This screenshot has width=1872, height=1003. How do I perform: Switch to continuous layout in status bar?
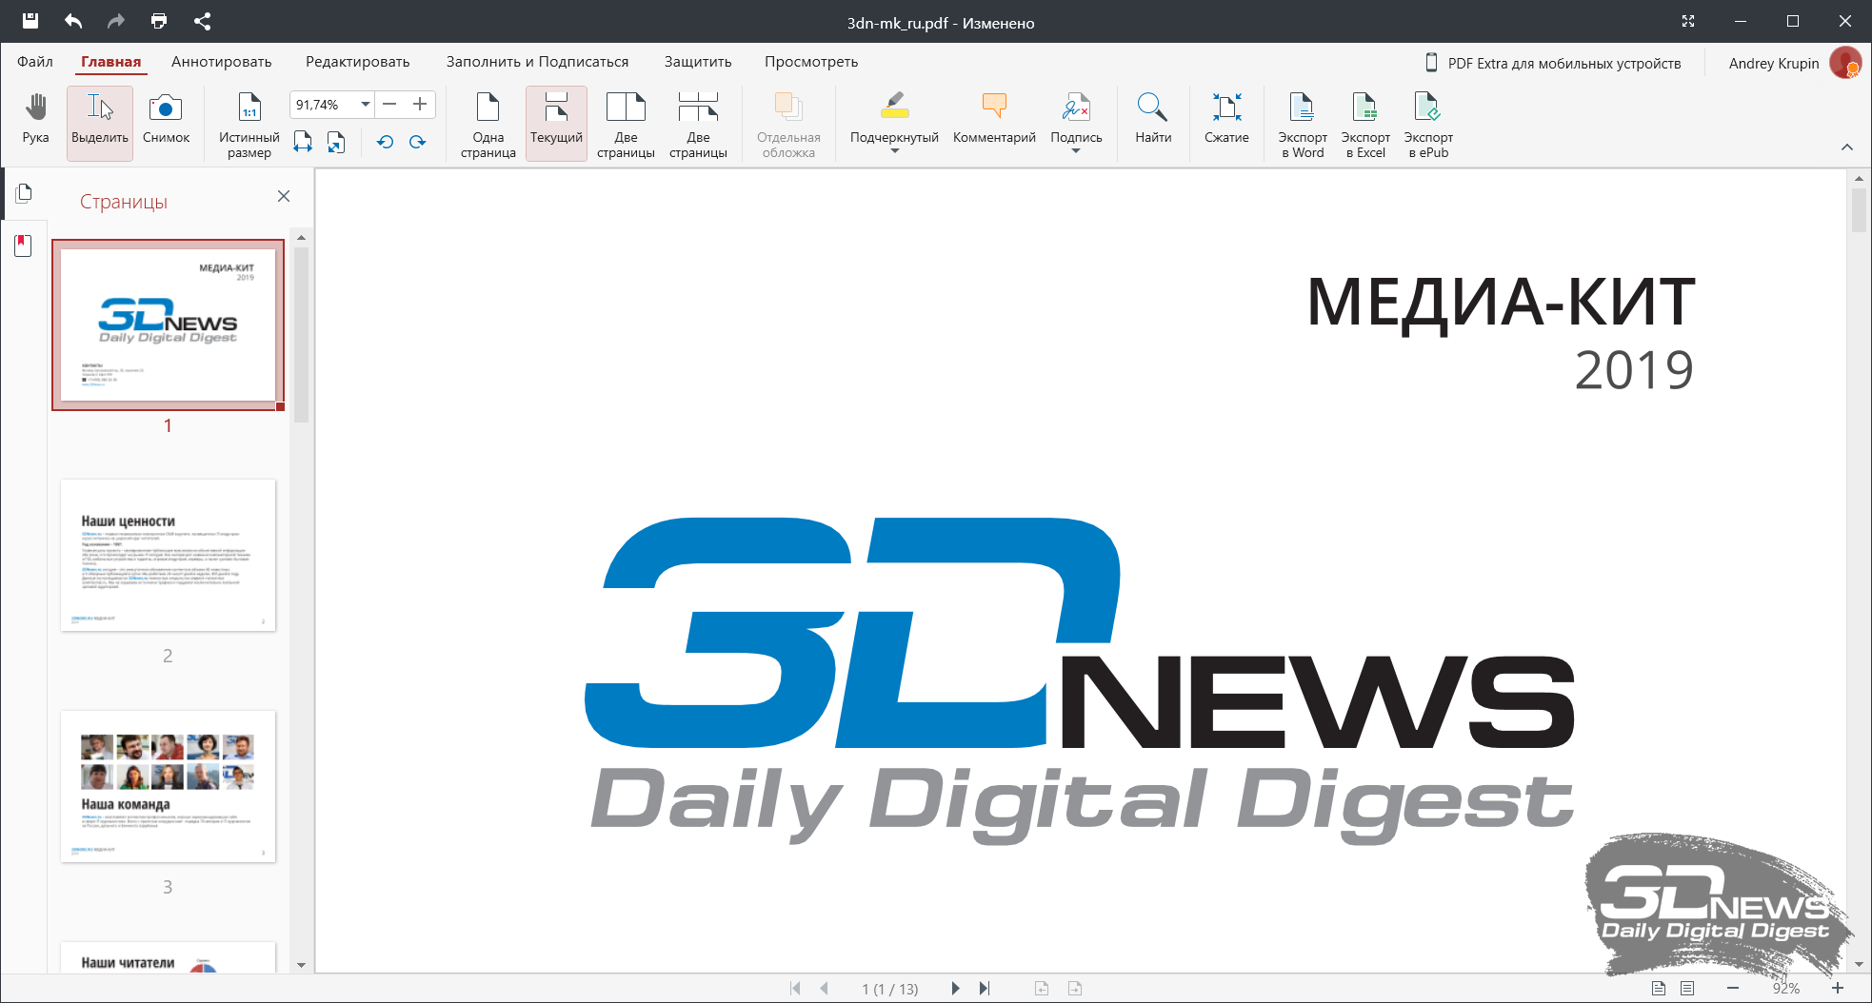pyautogui.click(x=1687, y=988)
